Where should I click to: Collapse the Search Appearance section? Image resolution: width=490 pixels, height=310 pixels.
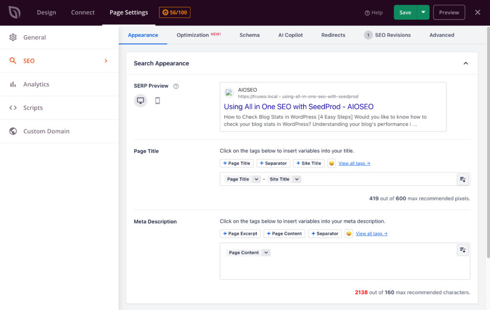[x=466, y=63]
